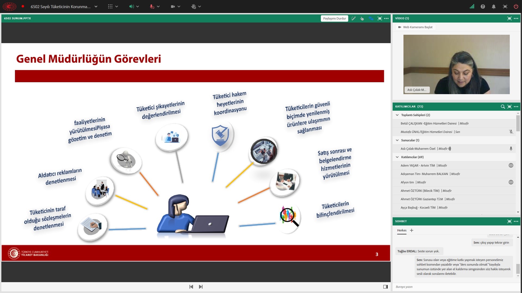Image resolution: width=522 pixels, height=293 pixels.
Task: Click the Buraya yazın chat input
Action: 456,287
